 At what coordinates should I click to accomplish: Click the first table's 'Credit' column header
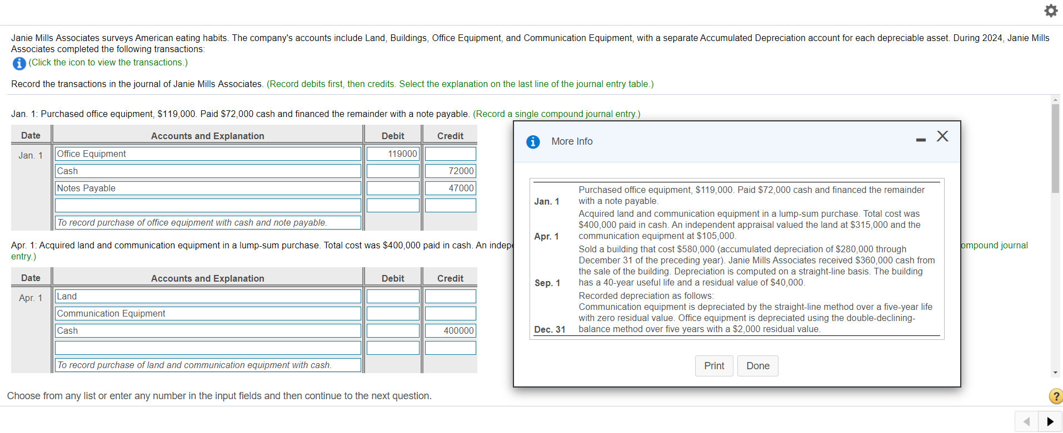(450, 136)
